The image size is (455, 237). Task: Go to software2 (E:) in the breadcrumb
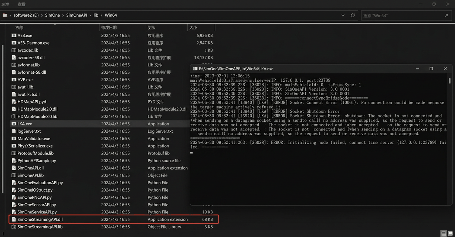[26, 15]
